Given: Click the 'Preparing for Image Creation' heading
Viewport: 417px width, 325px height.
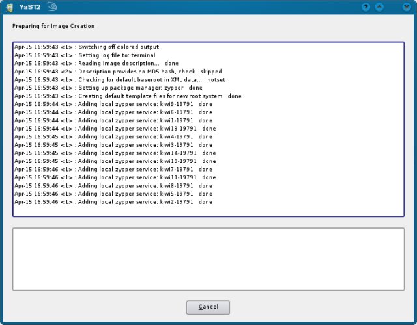Looking at the screenshot, I should (53, 26).
